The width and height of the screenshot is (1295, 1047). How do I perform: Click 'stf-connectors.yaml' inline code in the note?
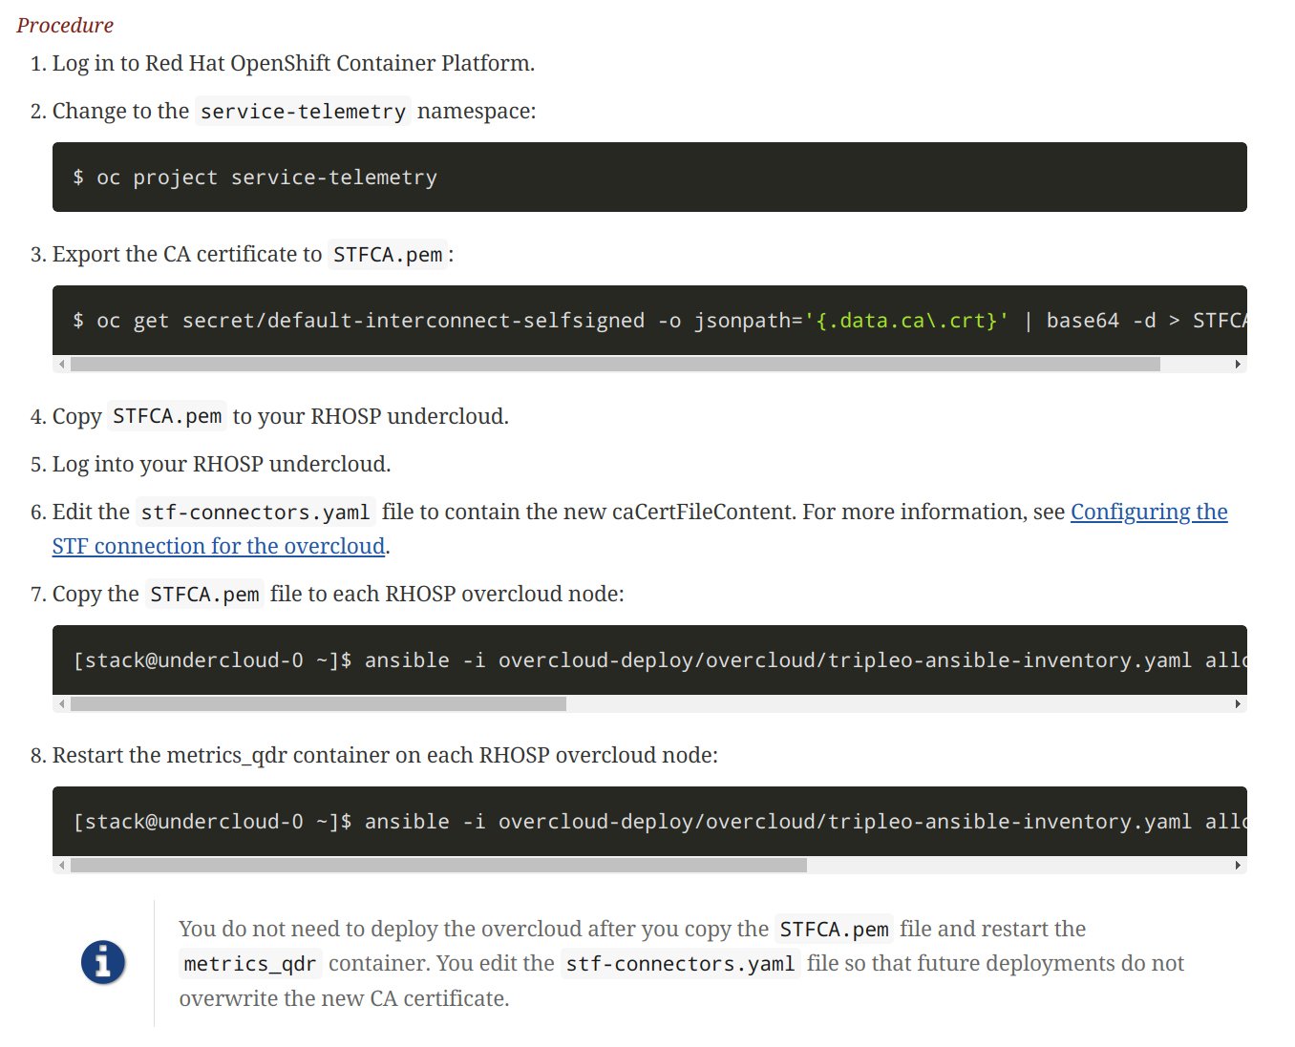[680, 964]
